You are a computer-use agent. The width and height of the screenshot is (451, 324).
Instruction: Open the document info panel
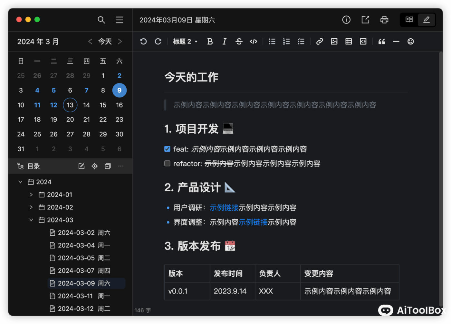(x=346, y=20)
